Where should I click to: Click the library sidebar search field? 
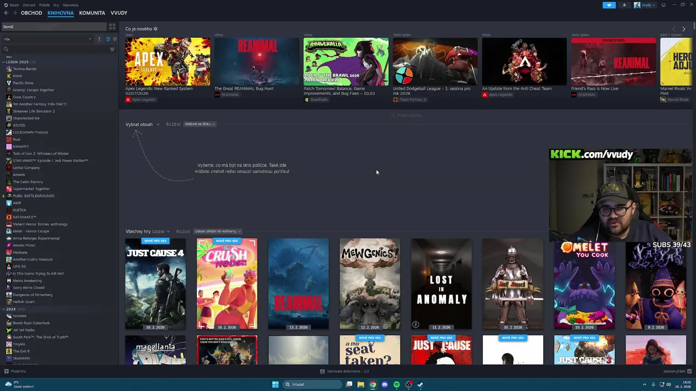coord(59,49)
